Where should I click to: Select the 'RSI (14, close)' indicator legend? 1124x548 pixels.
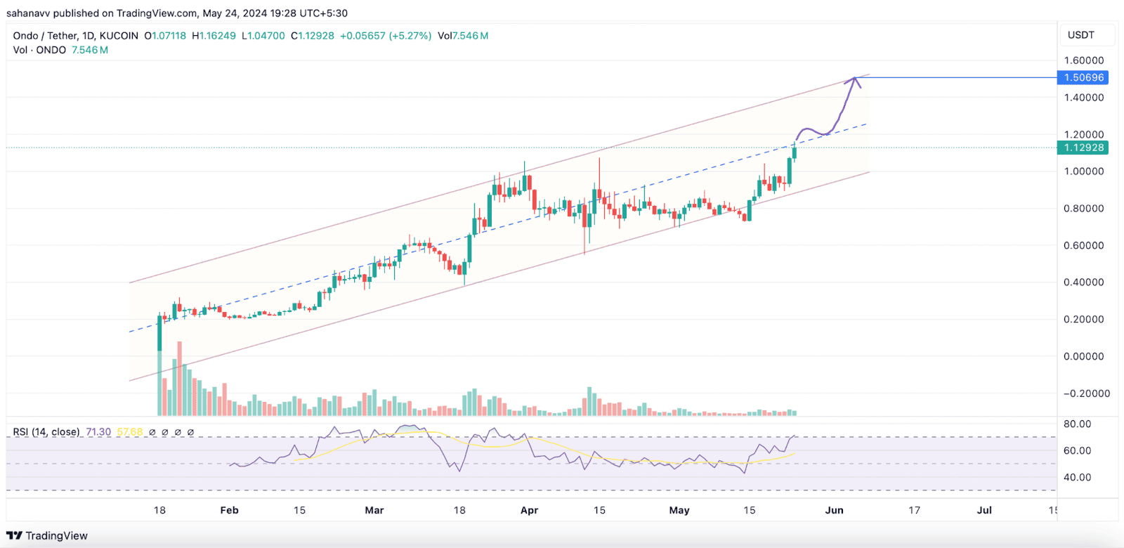[46, 432]
